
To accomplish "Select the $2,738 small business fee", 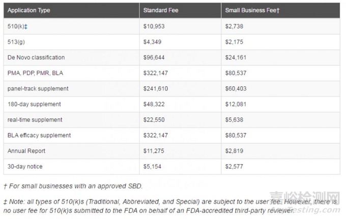I will 235,26.
